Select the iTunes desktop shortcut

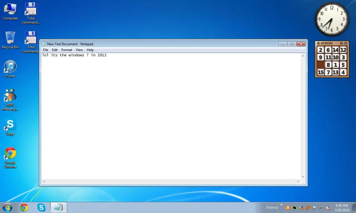pos(10,69)
